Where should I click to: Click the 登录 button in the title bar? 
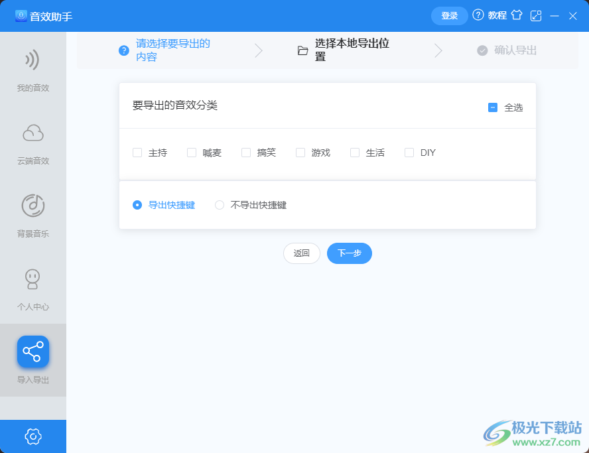pyautogui.click(x=449, y=15)
